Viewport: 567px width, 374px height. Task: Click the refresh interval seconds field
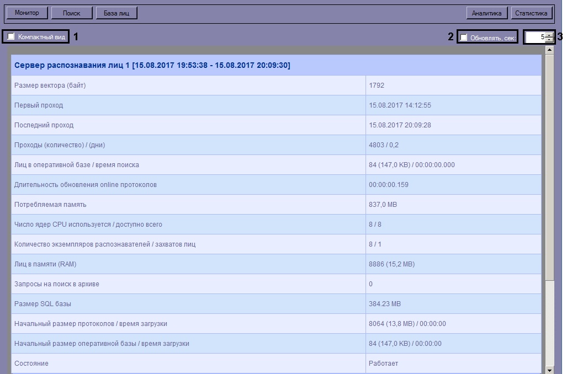pos(534,37)
